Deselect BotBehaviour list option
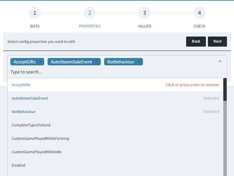The image size is (234, 176). 115,112
